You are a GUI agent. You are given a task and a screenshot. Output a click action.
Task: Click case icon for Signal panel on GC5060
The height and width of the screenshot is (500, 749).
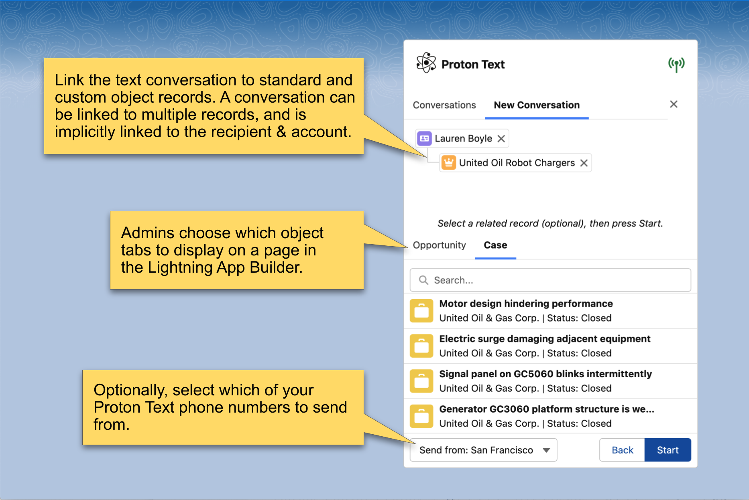click(421, 381)
